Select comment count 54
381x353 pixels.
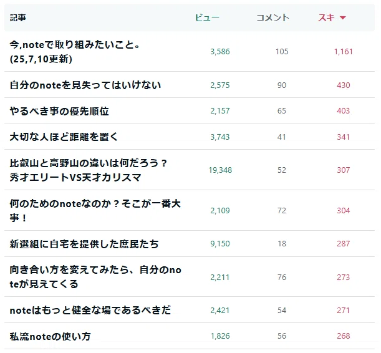tap(282, 310)
